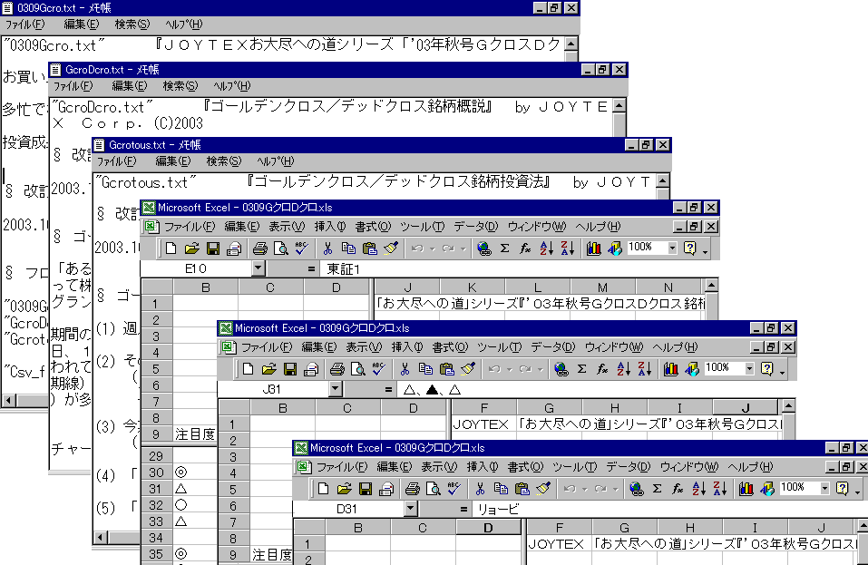Select Format Painter brush in the J31 Excel window
Screen dimensions: 868x565
click(468, 369)
